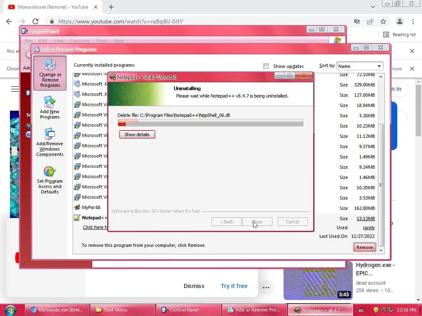Switch to Add or Remove Programs taskbar button
The height and width of the screenshot is (316, 422).
255,310
